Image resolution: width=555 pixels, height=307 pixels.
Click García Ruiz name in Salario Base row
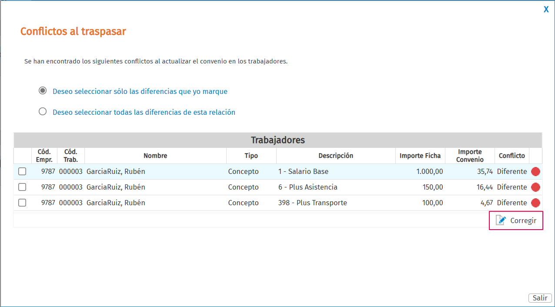click(x=116, y=171)
